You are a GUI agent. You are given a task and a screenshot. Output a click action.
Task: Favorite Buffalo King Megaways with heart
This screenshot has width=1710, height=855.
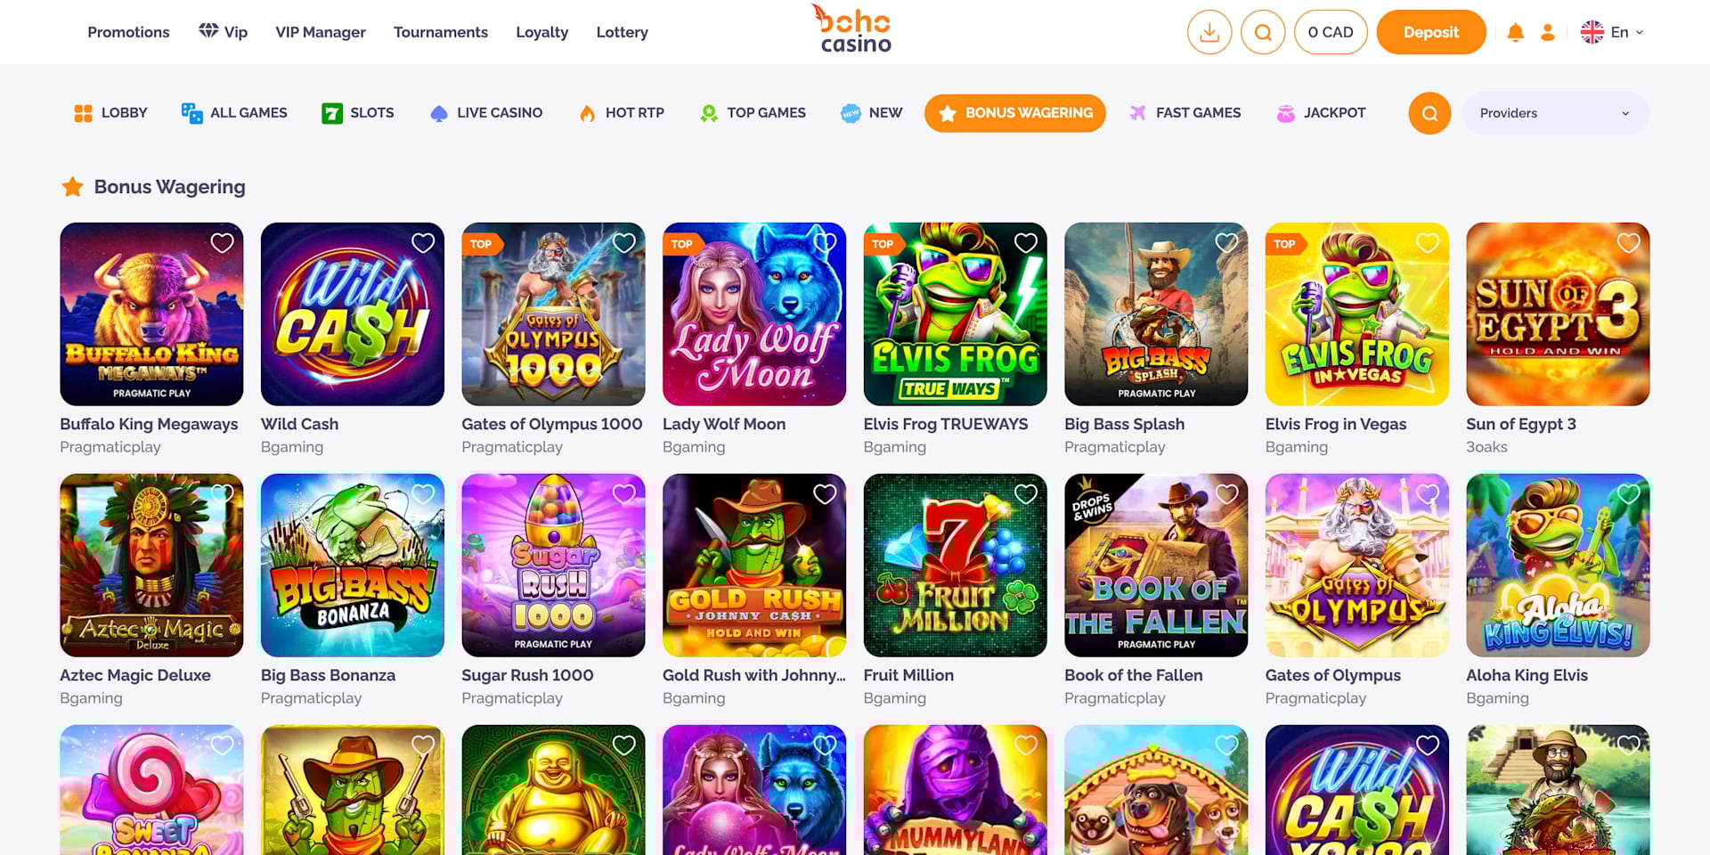click(222, 243)
